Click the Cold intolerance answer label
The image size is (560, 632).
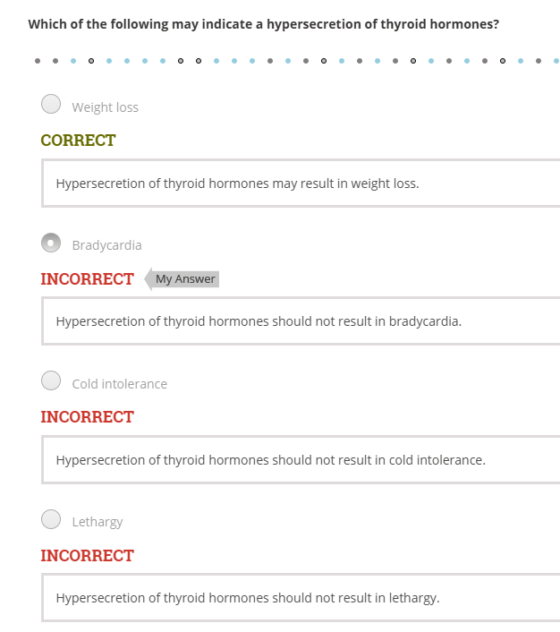point(120,384)
